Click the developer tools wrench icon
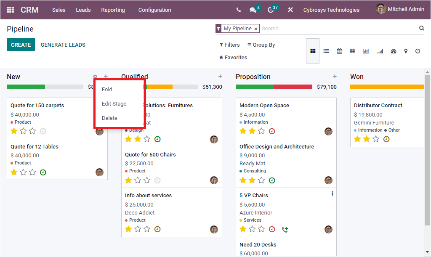 (x=290, y=9)
